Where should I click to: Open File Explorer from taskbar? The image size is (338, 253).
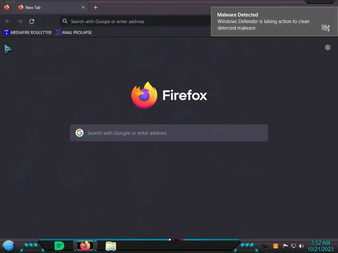tap(111, 246)
